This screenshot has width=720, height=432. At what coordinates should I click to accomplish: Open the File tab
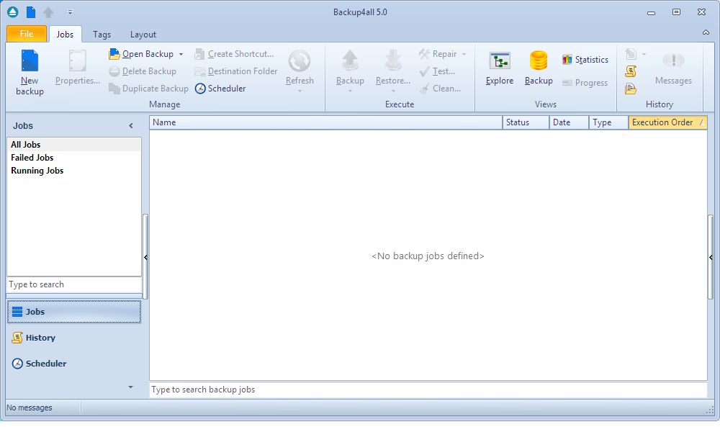(27, 34)
